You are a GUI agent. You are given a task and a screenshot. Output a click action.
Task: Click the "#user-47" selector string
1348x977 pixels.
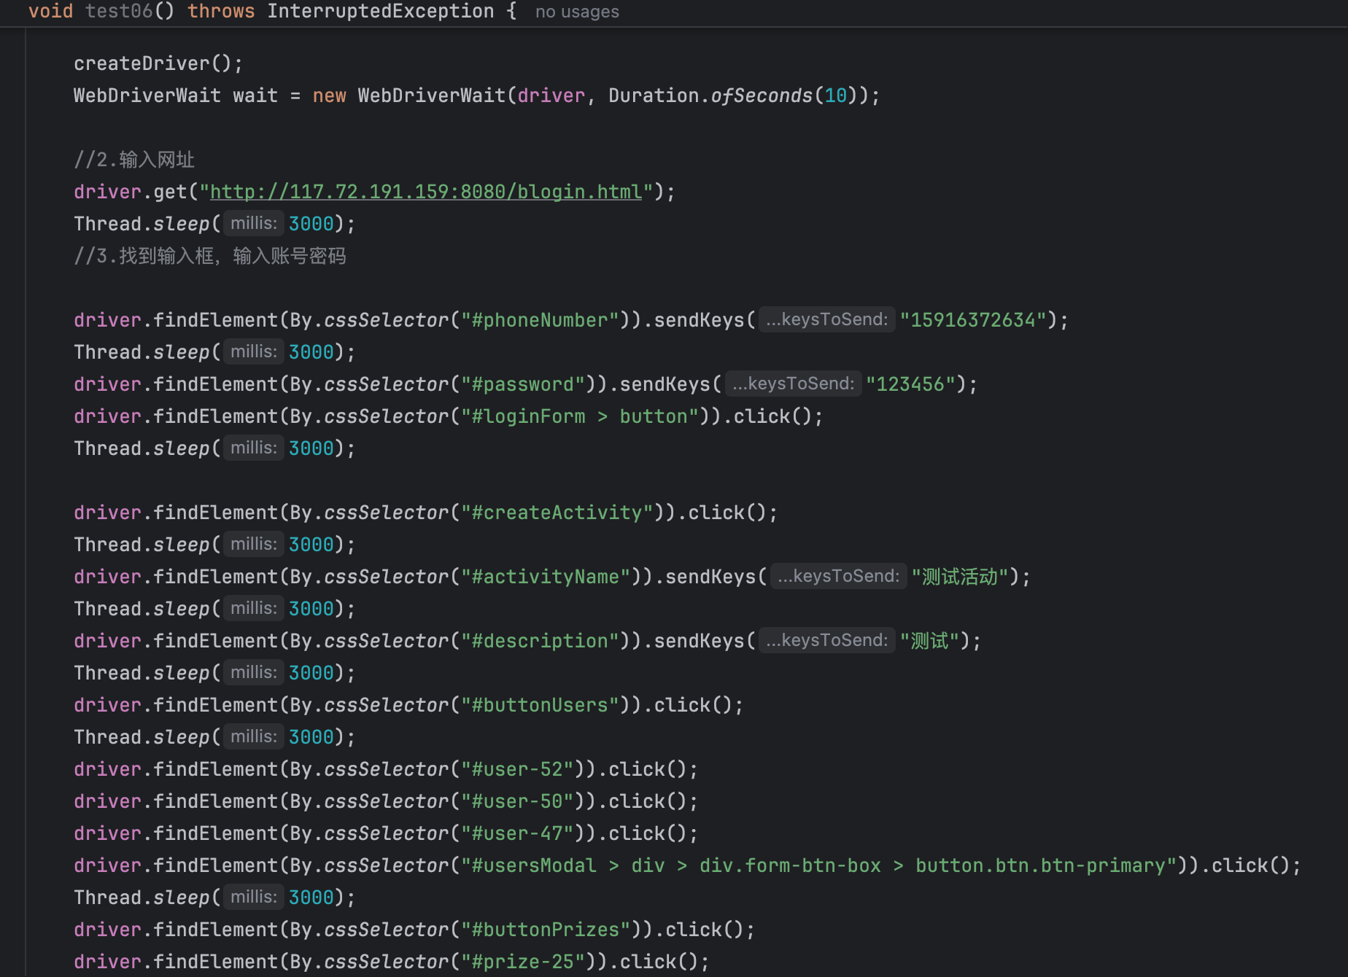(x=517, y=833)
